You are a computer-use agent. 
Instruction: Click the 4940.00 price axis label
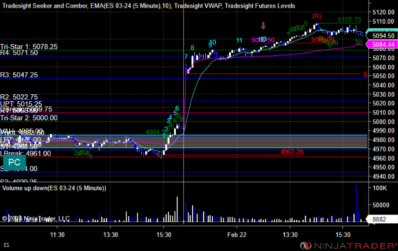384,176
